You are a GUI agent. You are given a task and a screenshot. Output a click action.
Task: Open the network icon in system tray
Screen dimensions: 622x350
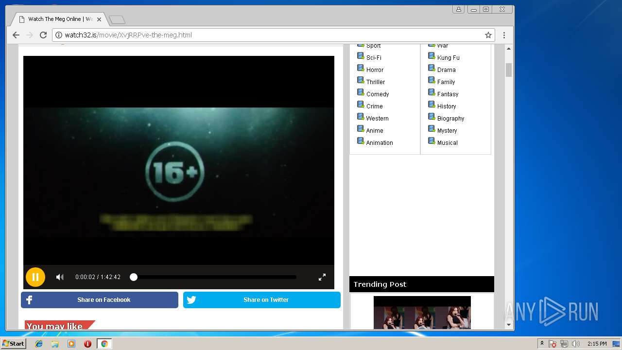coord(564,344)
